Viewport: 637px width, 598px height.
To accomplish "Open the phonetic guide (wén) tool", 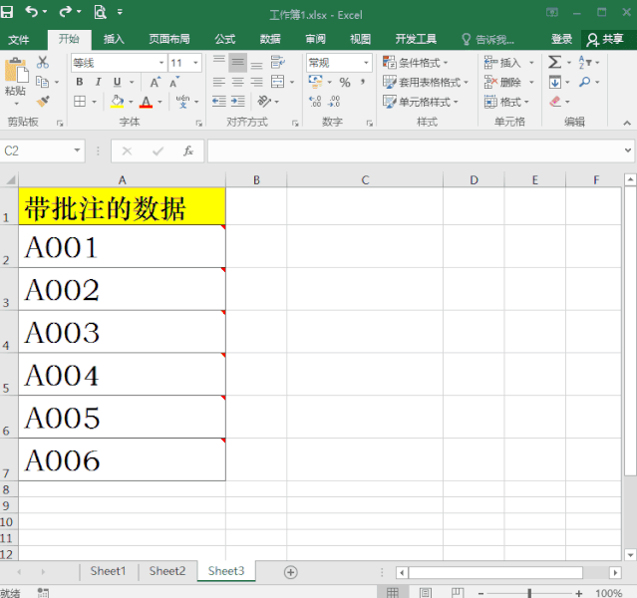I will (x=182, y=101).
